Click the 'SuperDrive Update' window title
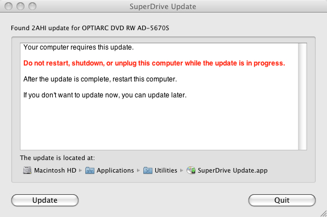327x217 pixels. [163, 7]
